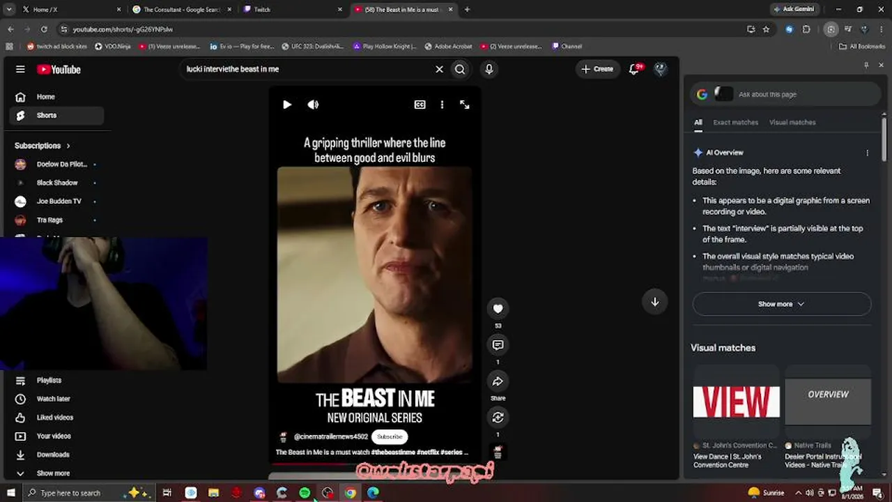Open the Short's sound thumbnail
This screenshot has width=892, height=502.
pyautogui.click(x=498, y=452)
